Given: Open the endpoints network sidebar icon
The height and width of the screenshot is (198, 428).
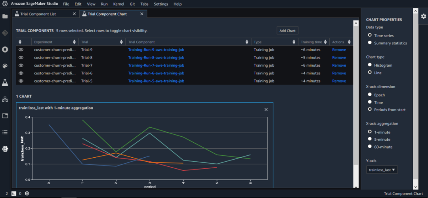Looking at the screenshot, I should [5, 99].
